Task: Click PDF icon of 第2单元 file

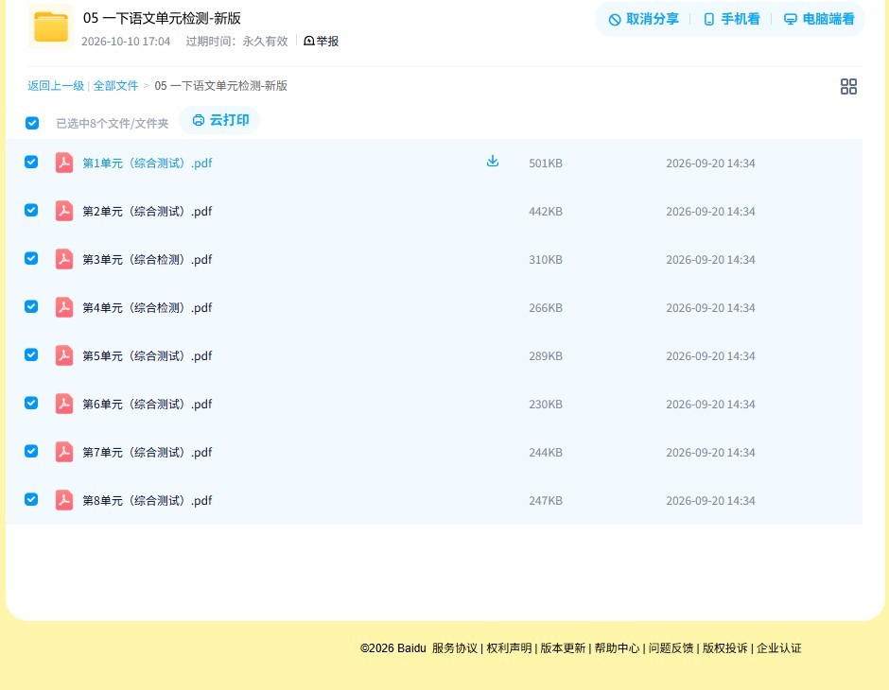Action: [64, 211]
